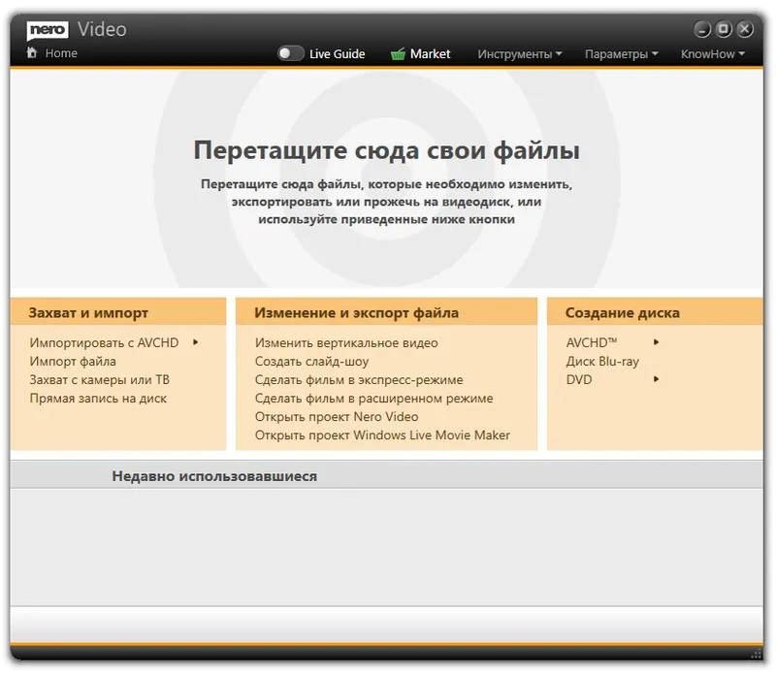Close the Nero Video window
This screenshot has width=776, height=674.
(x=745, y=30)
